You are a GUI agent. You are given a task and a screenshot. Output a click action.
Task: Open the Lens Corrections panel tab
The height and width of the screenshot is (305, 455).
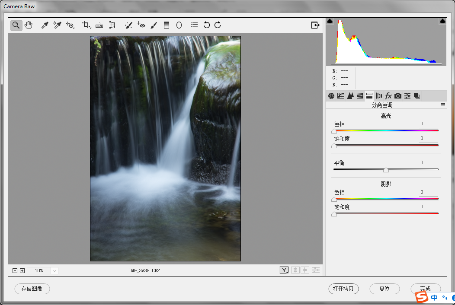coord(379,96)
